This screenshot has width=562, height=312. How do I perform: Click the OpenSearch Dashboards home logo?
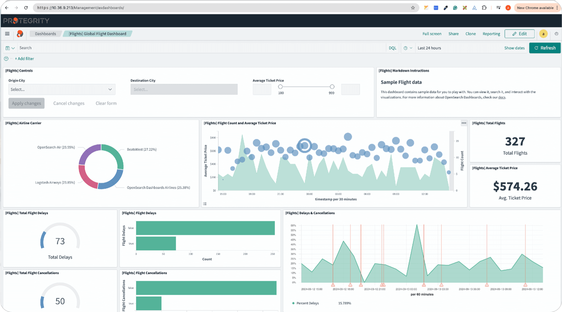[20, 34]
